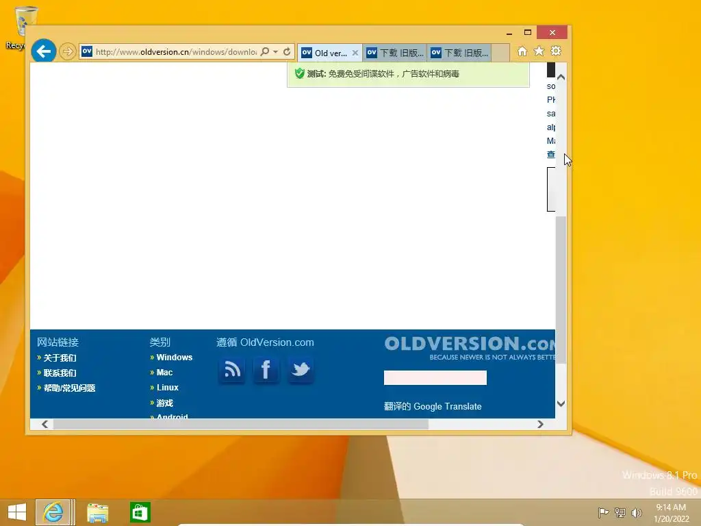Open the Linux category link
The width and height of the screenshot is (701, 526).
[x=167, y=388]
